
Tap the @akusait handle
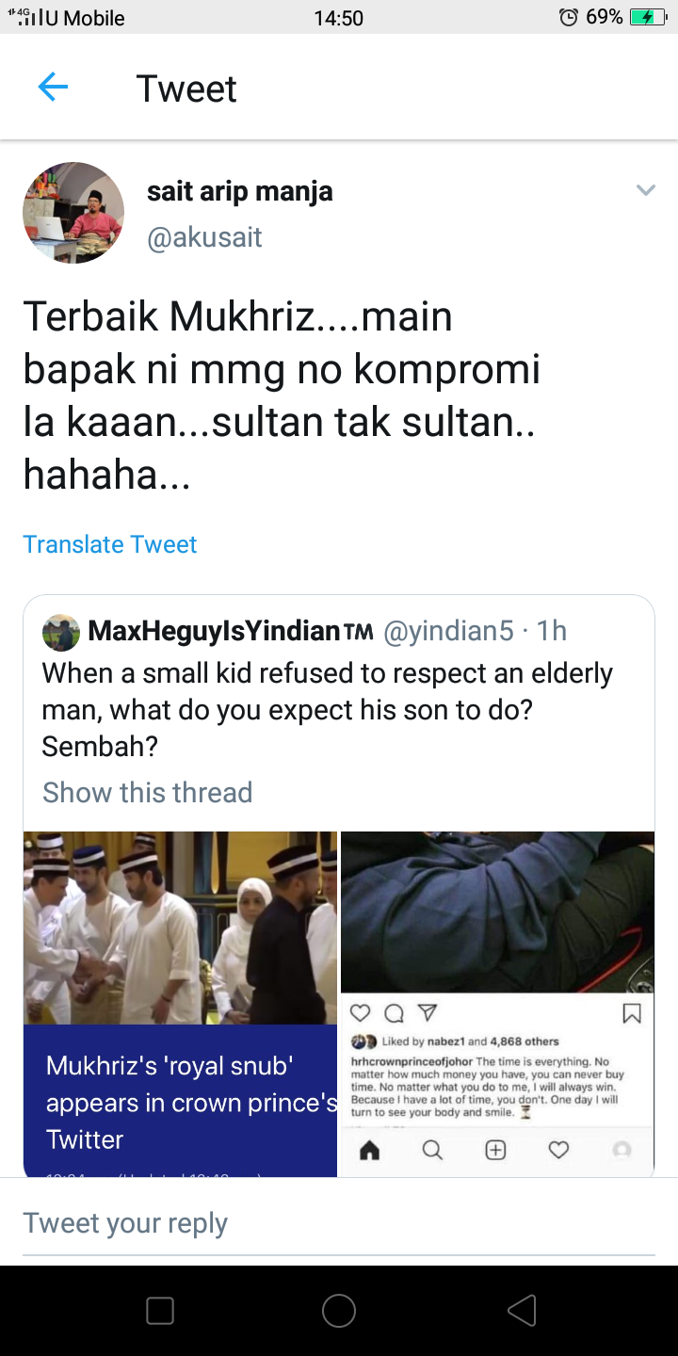(204, 237)
